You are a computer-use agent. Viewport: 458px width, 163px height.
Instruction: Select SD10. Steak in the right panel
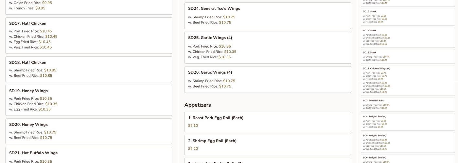point(370,11)
